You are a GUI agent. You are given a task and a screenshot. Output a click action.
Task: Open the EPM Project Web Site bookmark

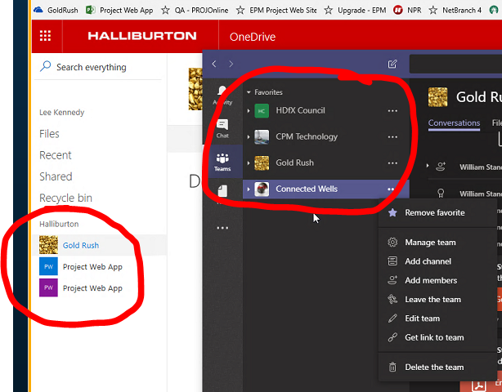[x=276, y=11]
